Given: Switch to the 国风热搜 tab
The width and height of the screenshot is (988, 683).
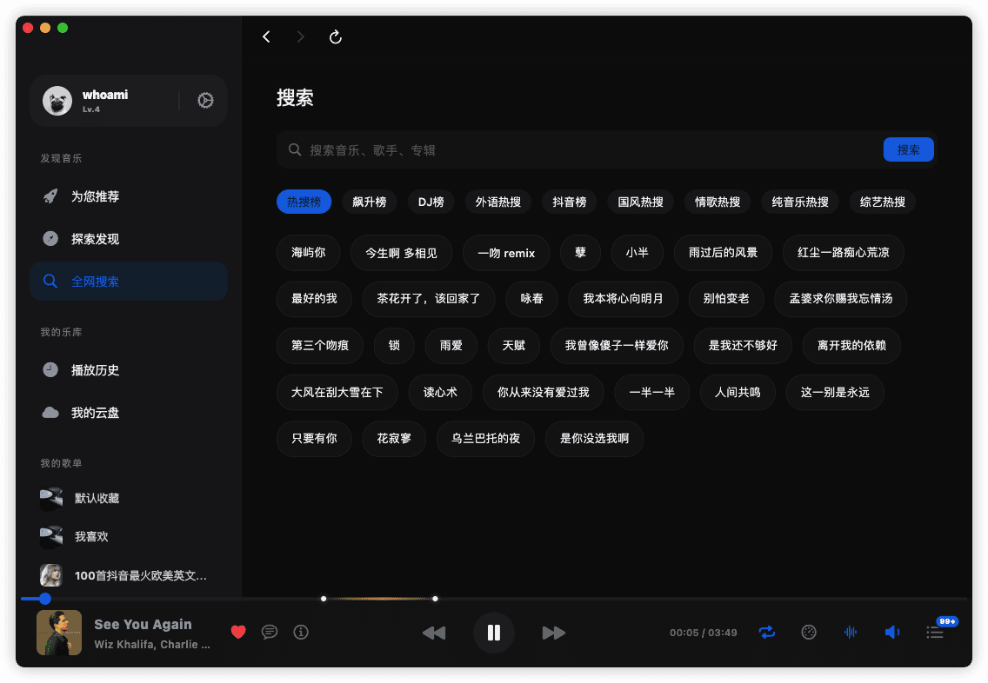Looking at the screenshot, I should [x=640, y=202].
